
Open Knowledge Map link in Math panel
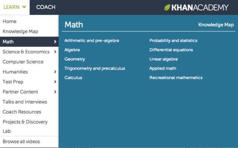[216, 25]
